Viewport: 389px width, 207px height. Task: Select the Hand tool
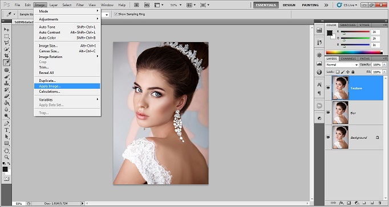(6, 151)
